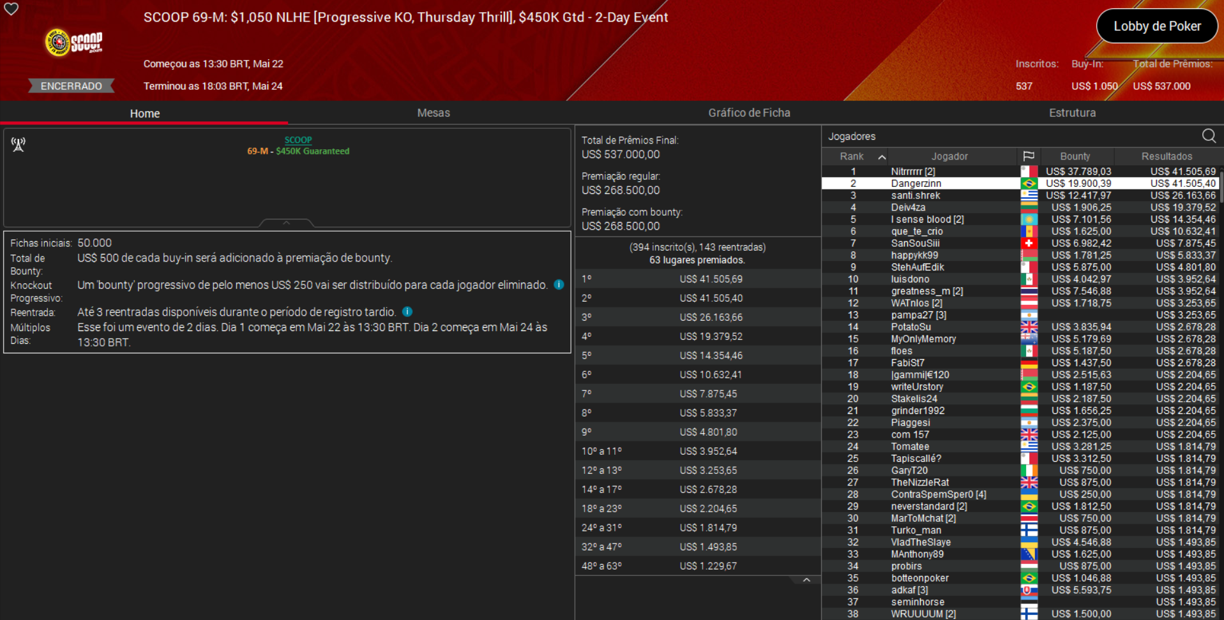Select player row Deiv4za
The width and height of the screenshot is (1224, 620).
pos(1020,207)
